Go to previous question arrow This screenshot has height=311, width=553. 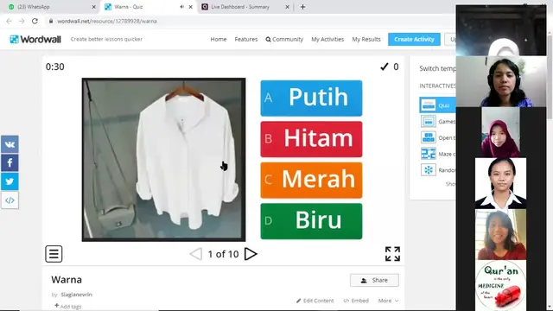pos(196,254)
